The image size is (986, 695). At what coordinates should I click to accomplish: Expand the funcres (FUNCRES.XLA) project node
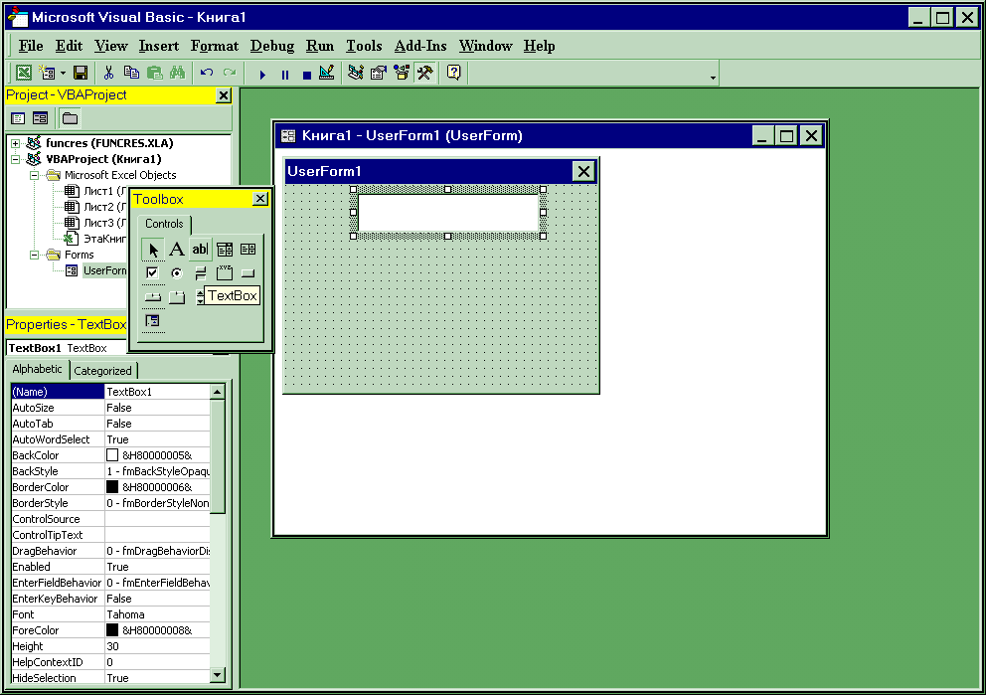[x=15, y=143]
